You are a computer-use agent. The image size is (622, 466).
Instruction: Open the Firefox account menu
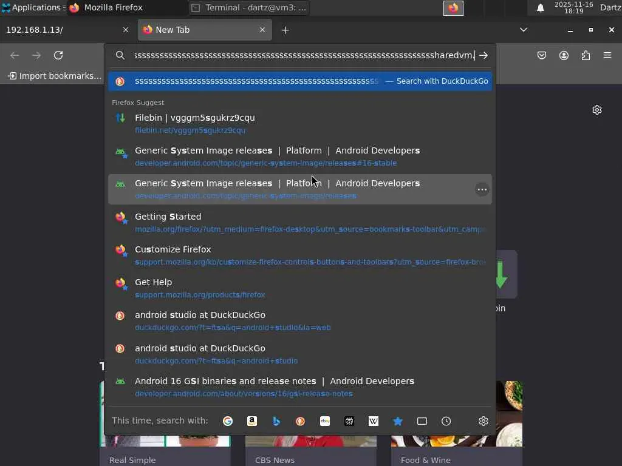point(564,55)
